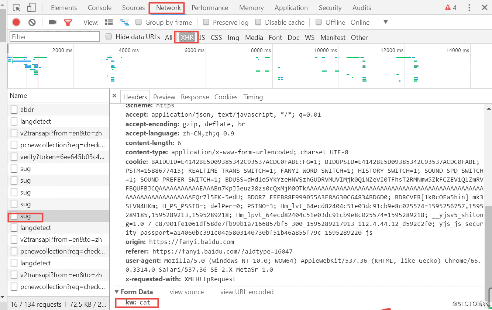
Task: Open the Online throttling dropdown
Action: tap(369, 22)
